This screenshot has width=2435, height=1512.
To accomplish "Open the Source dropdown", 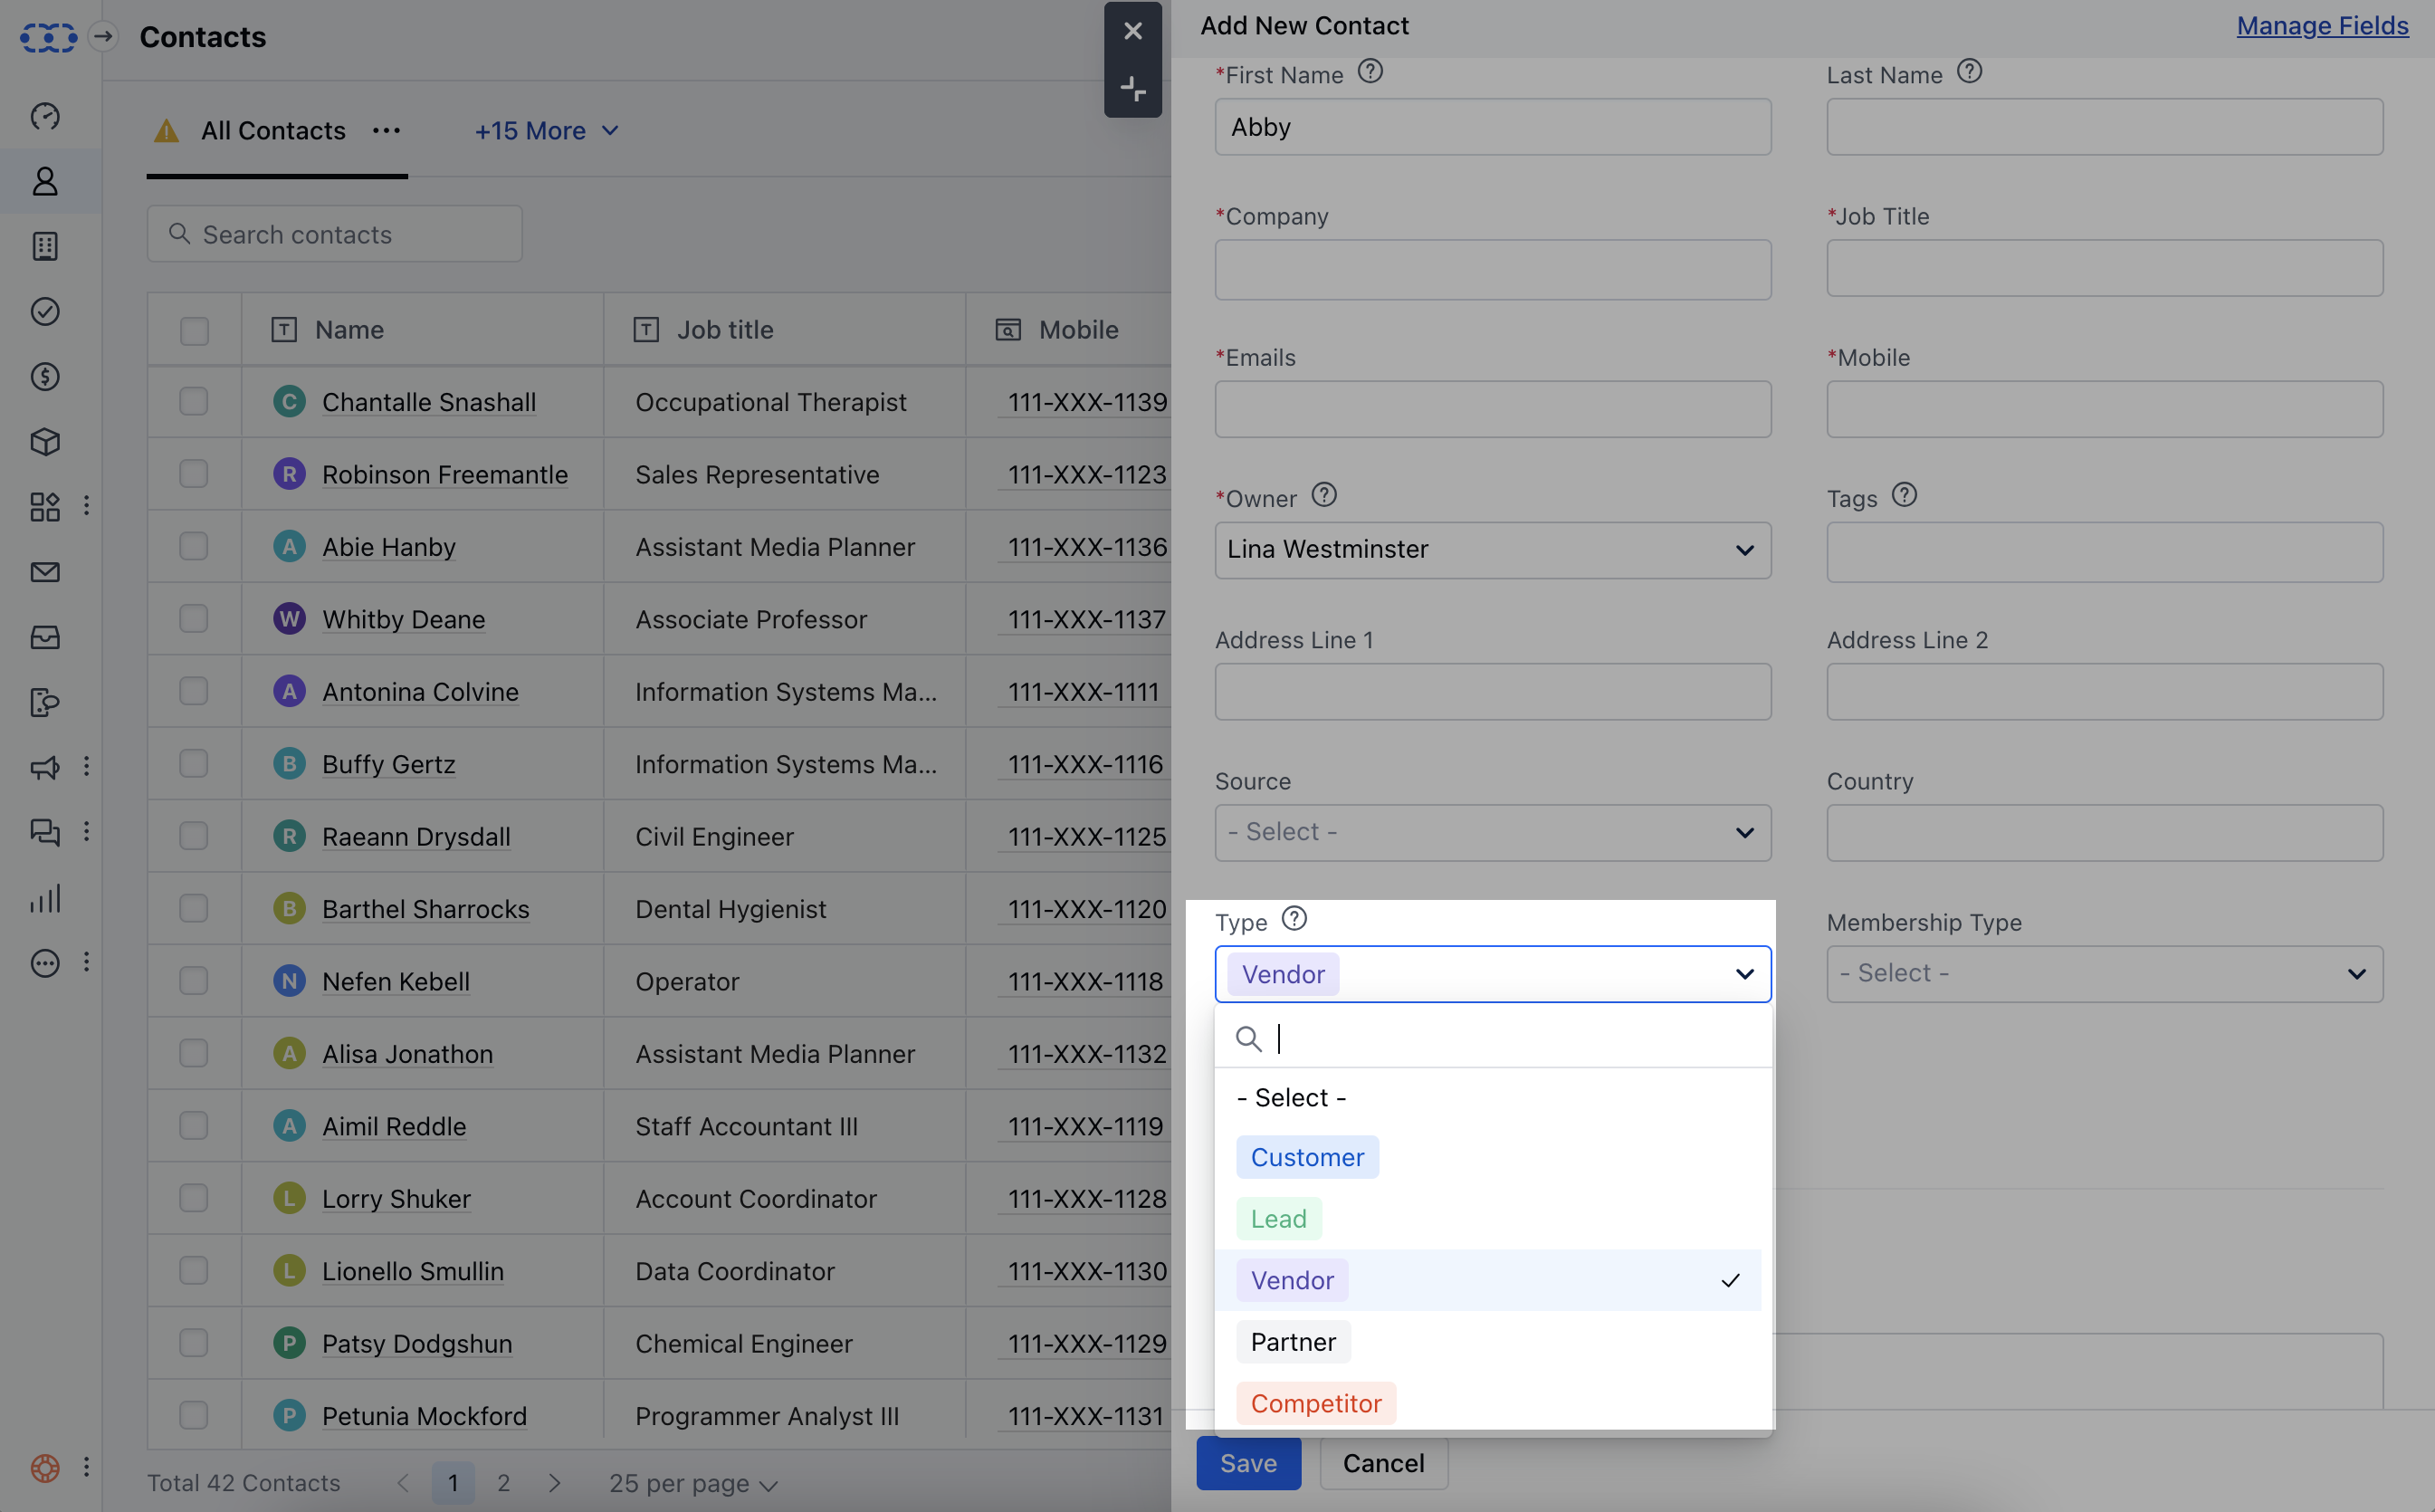I will (x=1493, y=832).
